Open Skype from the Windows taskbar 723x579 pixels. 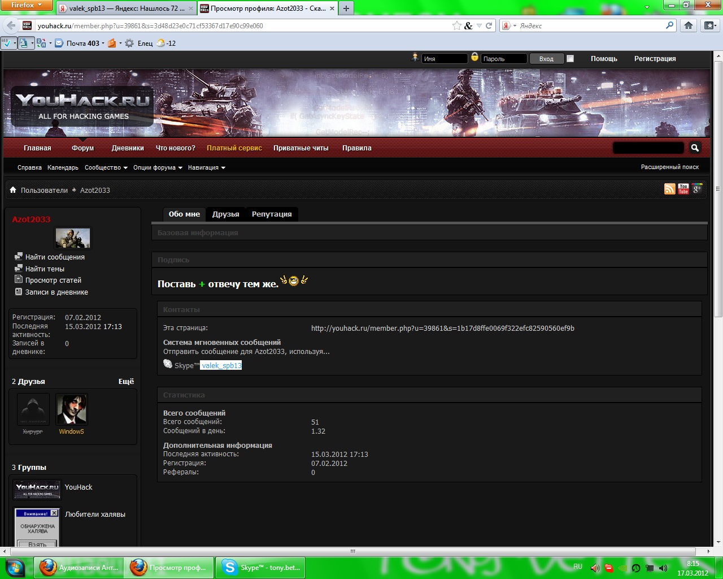point(260,568)
